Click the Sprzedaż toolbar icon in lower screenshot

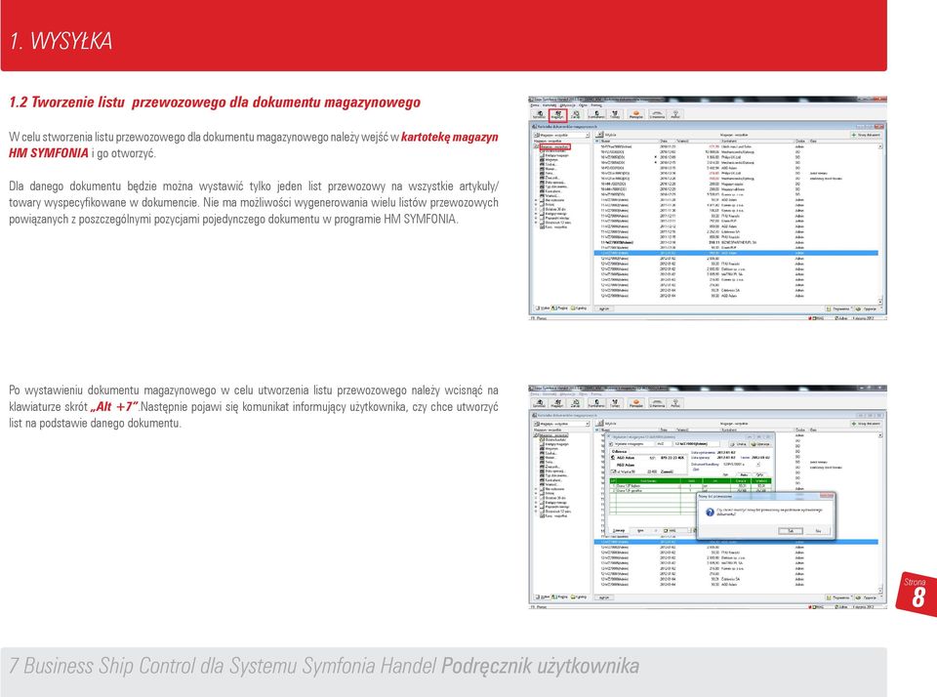pyautogui.click(x=539, y=403)
